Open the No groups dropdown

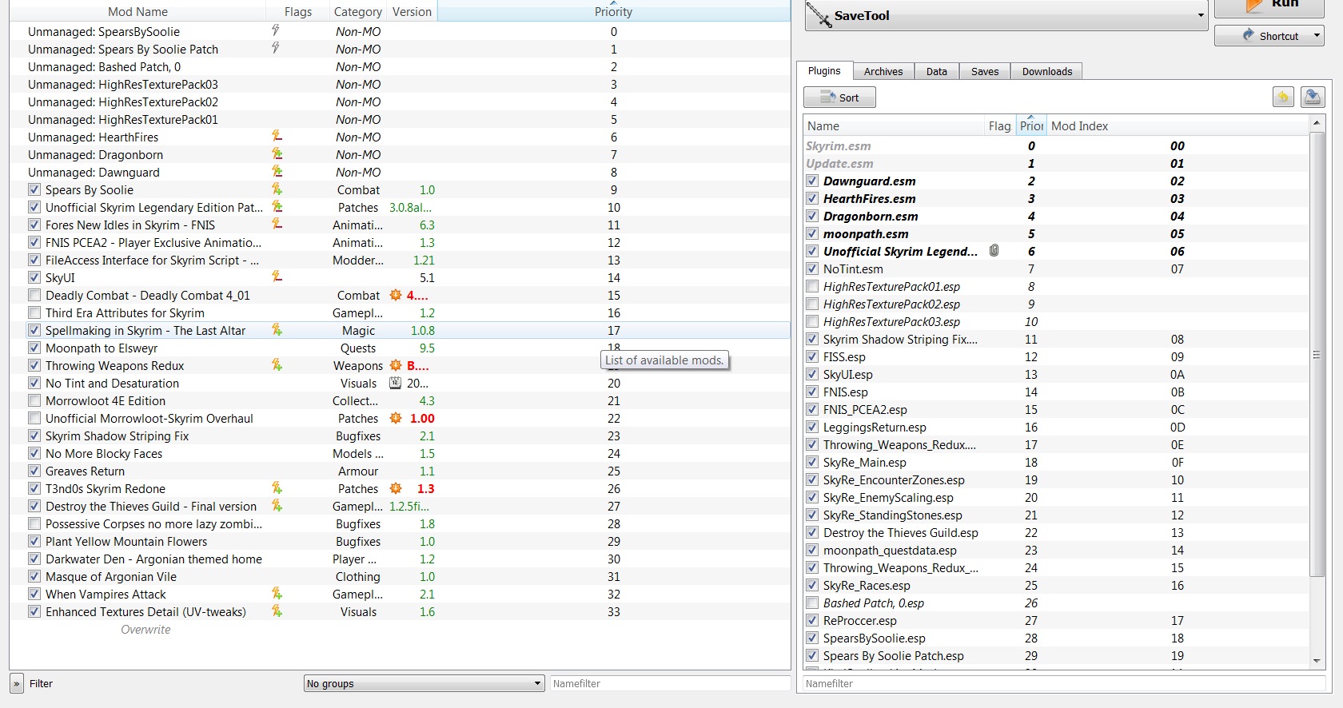[424, 683]
